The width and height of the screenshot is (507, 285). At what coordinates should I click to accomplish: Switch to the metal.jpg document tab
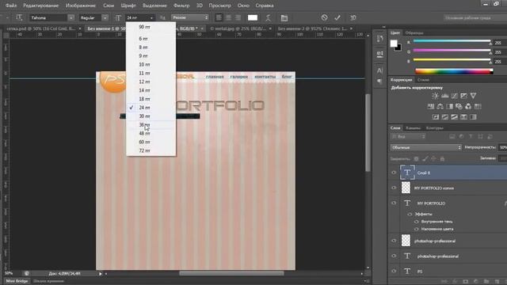238,28
